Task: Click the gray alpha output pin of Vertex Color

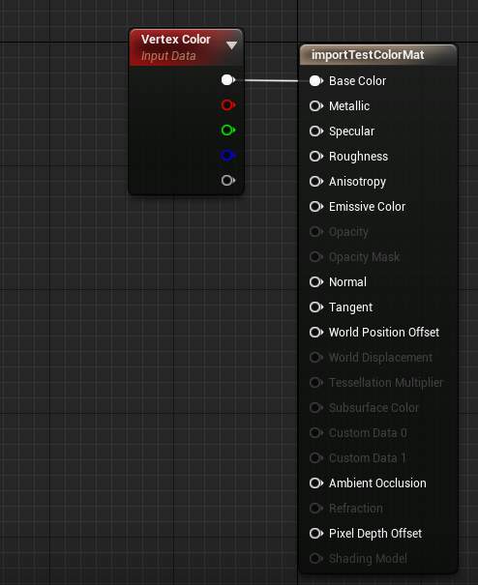Action: coord(228,181)
